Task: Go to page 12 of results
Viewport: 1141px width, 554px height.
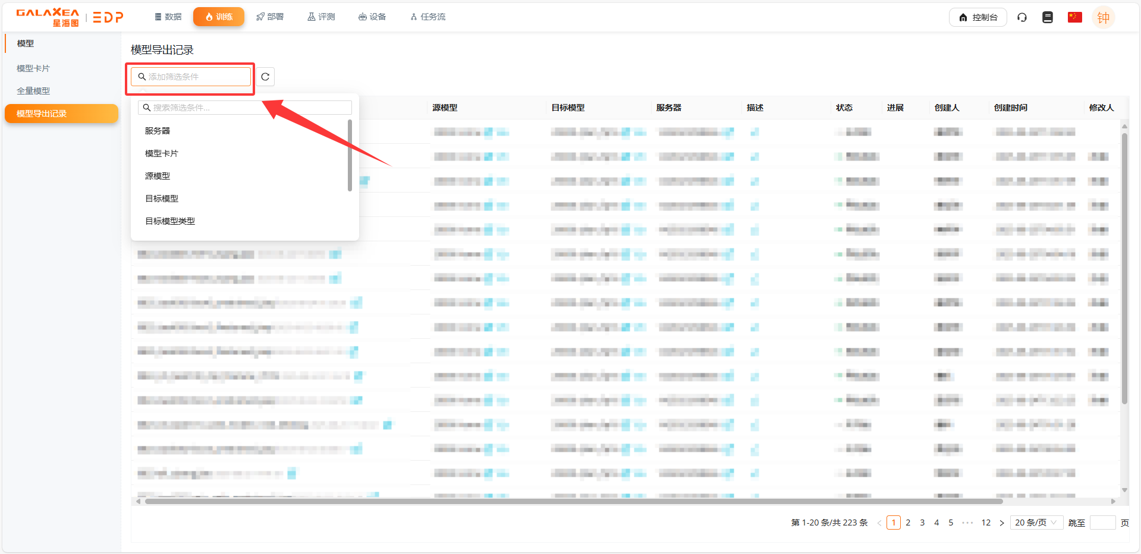Action: pos(986,523)
